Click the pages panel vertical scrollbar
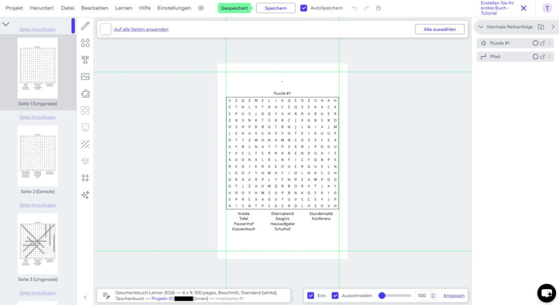The width and height of the screenshot is (559, 305). (x=73, y=26)
